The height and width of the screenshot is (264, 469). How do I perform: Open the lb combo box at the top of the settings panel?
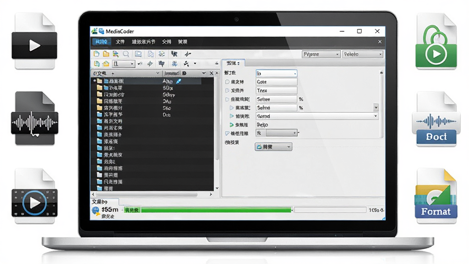[276, 73]
